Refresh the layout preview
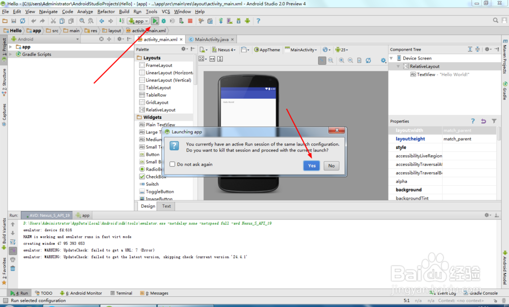Viewport: 509px width, 307px height. (x=368, y=60)
